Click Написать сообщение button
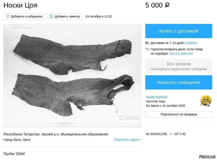The image size is (217, 160). point(179,82)
